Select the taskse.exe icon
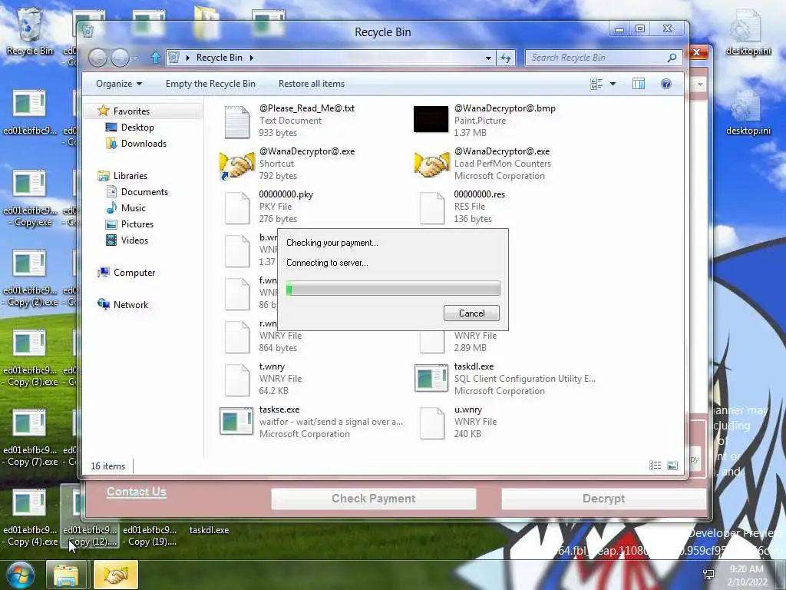Image resolution: width=786 pixels, height=590 pixels. 236,422
